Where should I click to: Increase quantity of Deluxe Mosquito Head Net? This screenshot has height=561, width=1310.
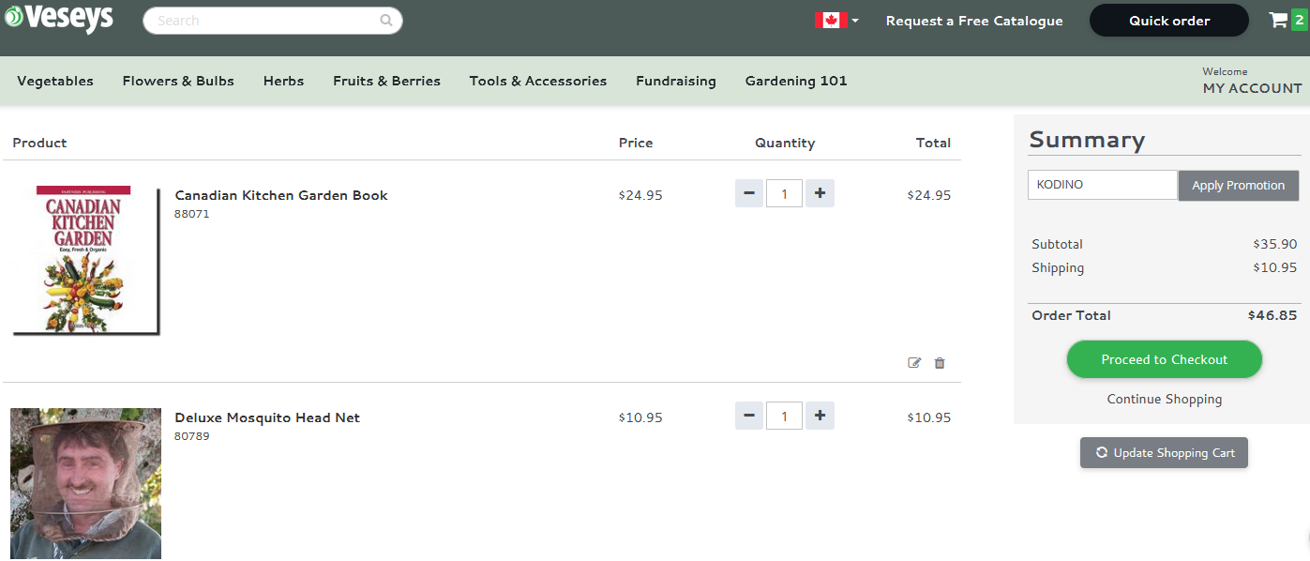point(820,416)
